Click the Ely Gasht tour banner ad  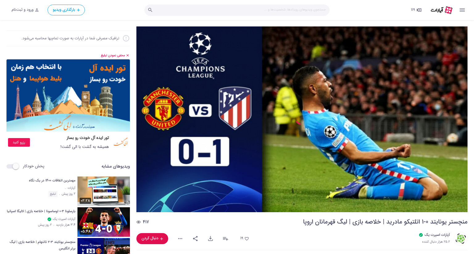click(68, 95)
